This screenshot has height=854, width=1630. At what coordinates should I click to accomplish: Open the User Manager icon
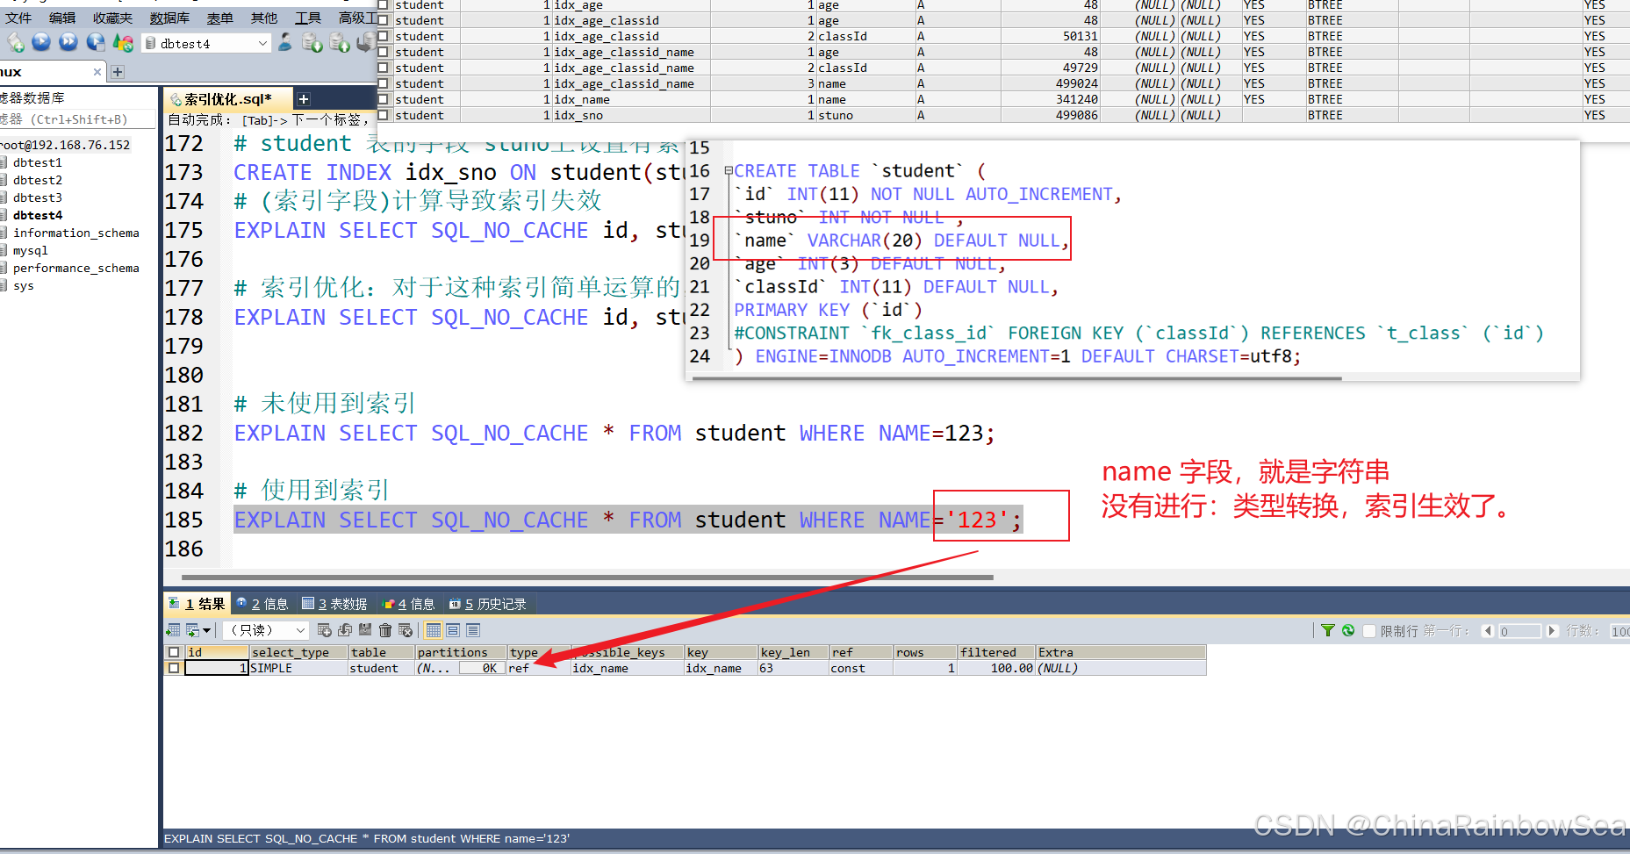click(285, 42)
